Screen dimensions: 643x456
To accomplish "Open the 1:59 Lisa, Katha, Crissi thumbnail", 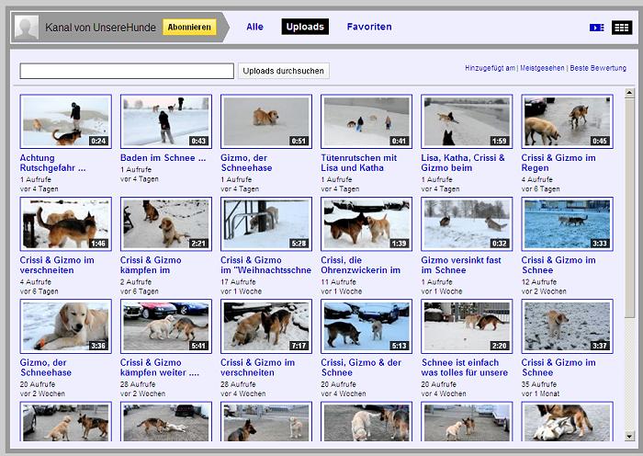I will coord(467,121).
